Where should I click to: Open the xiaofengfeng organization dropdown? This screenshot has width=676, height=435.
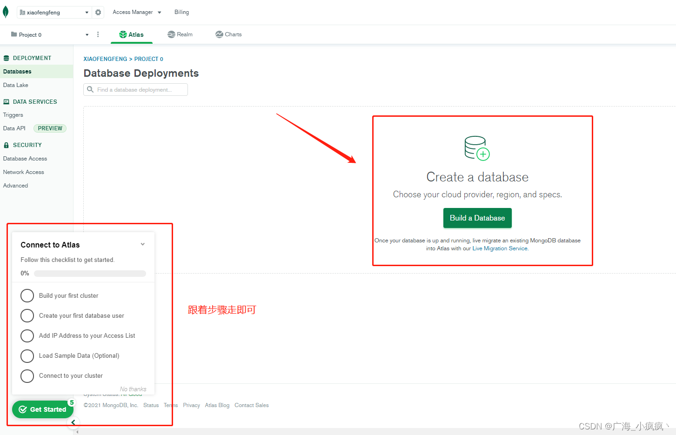54,13
